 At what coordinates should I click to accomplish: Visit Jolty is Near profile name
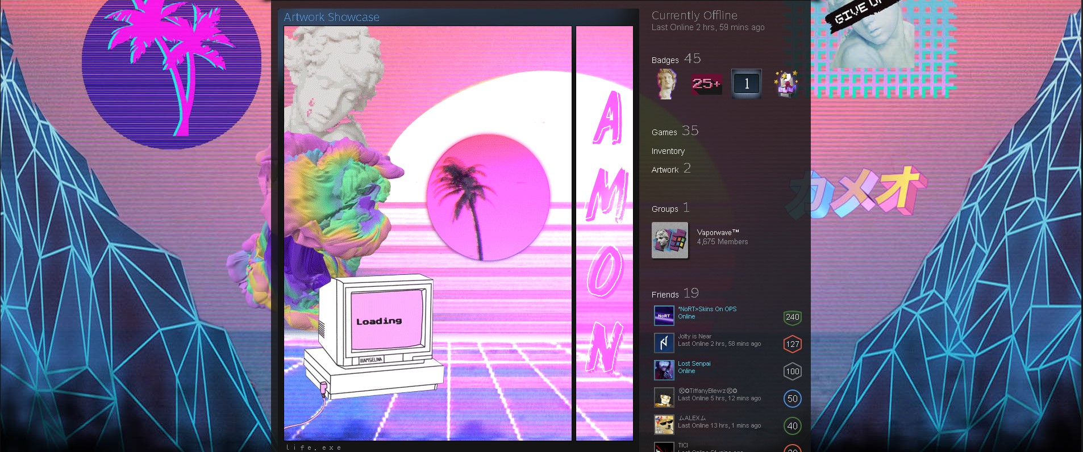coord(694,336)
